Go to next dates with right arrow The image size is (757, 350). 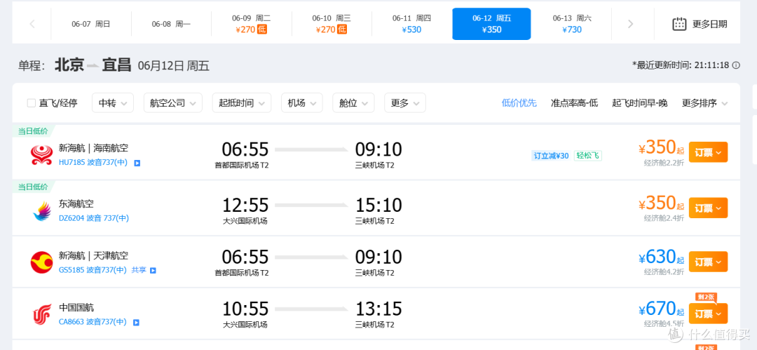pyautogui.click(x=630, y=24)
